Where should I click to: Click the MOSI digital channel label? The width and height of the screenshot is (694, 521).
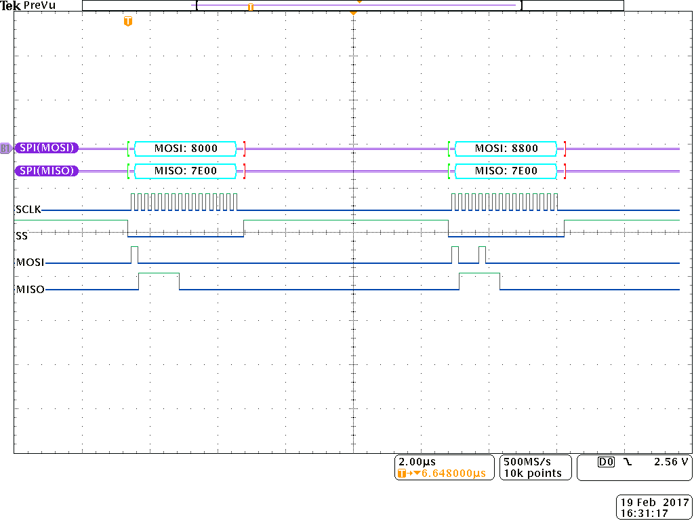pos(30,263)
